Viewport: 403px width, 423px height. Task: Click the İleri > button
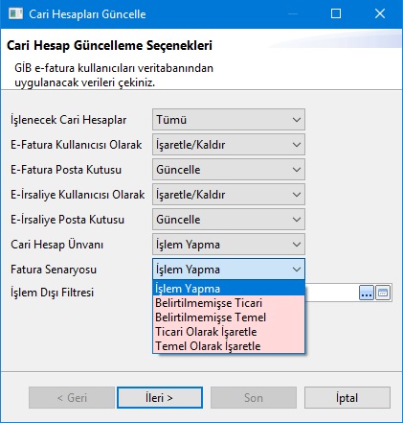[x=160, y=398]
